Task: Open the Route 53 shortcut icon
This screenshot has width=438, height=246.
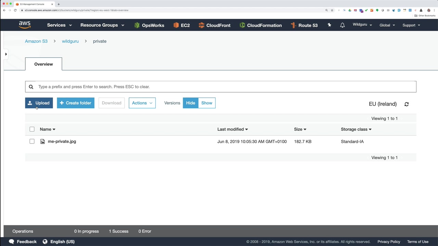Action: click(x=293, y=25)
